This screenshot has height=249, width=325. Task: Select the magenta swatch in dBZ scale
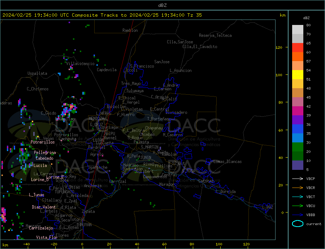(298, 111)
